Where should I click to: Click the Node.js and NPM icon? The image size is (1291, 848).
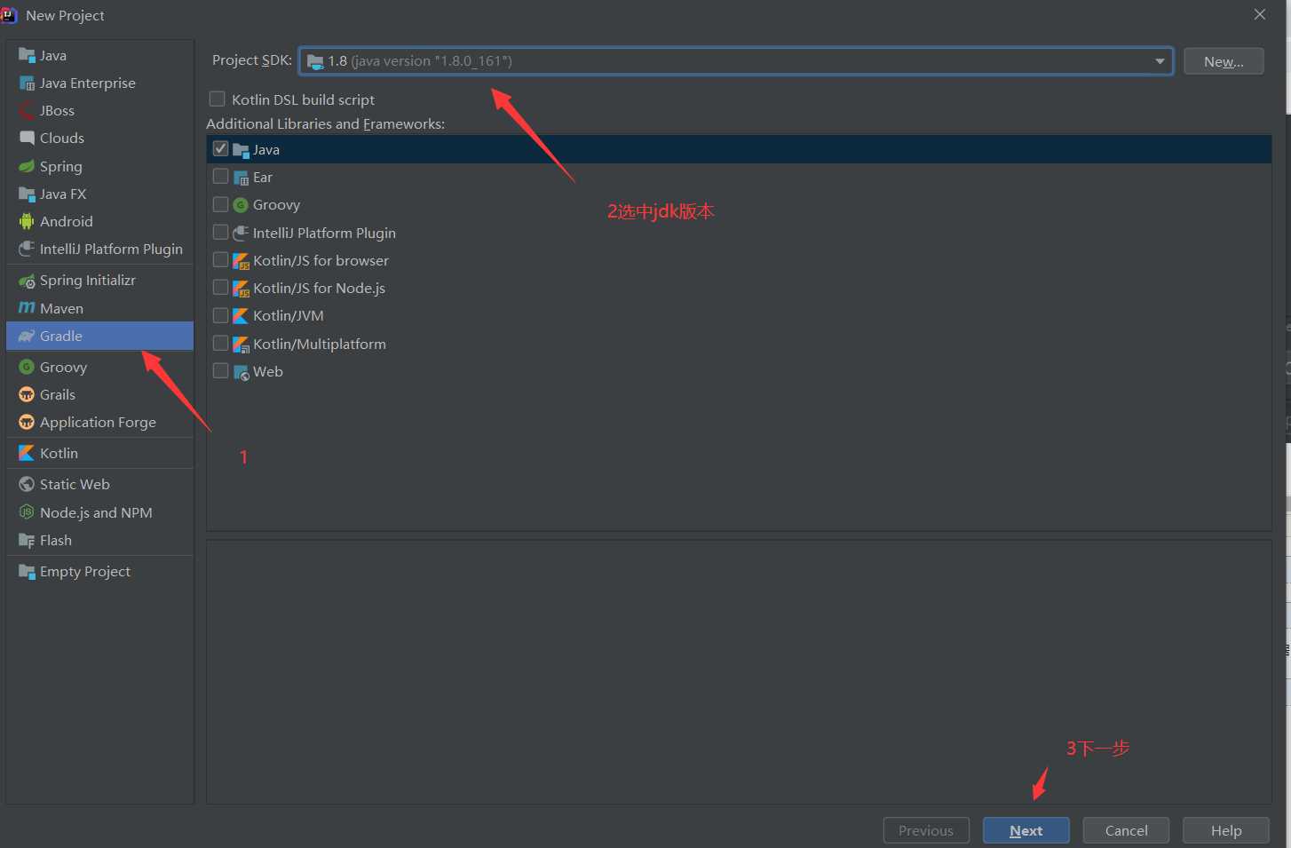27,512
